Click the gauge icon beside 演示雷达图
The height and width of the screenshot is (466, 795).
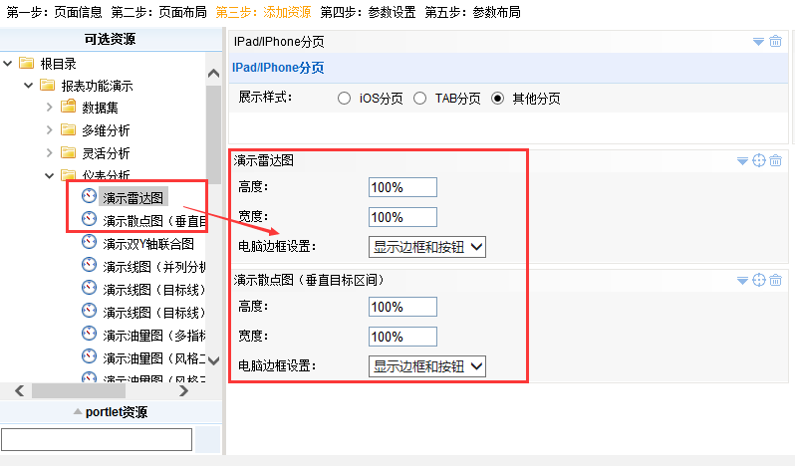[89, 196]
